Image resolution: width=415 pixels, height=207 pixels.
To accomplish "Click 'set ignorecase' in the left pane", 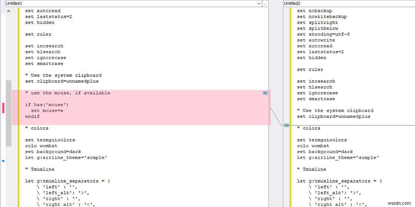I will (46, 58).
